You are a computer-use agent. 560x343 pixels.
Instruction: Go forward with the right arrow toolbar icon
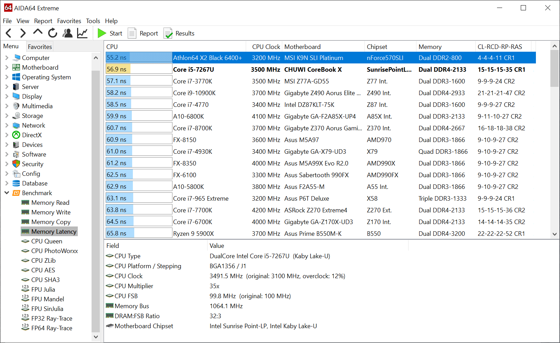tap(23, 33)
